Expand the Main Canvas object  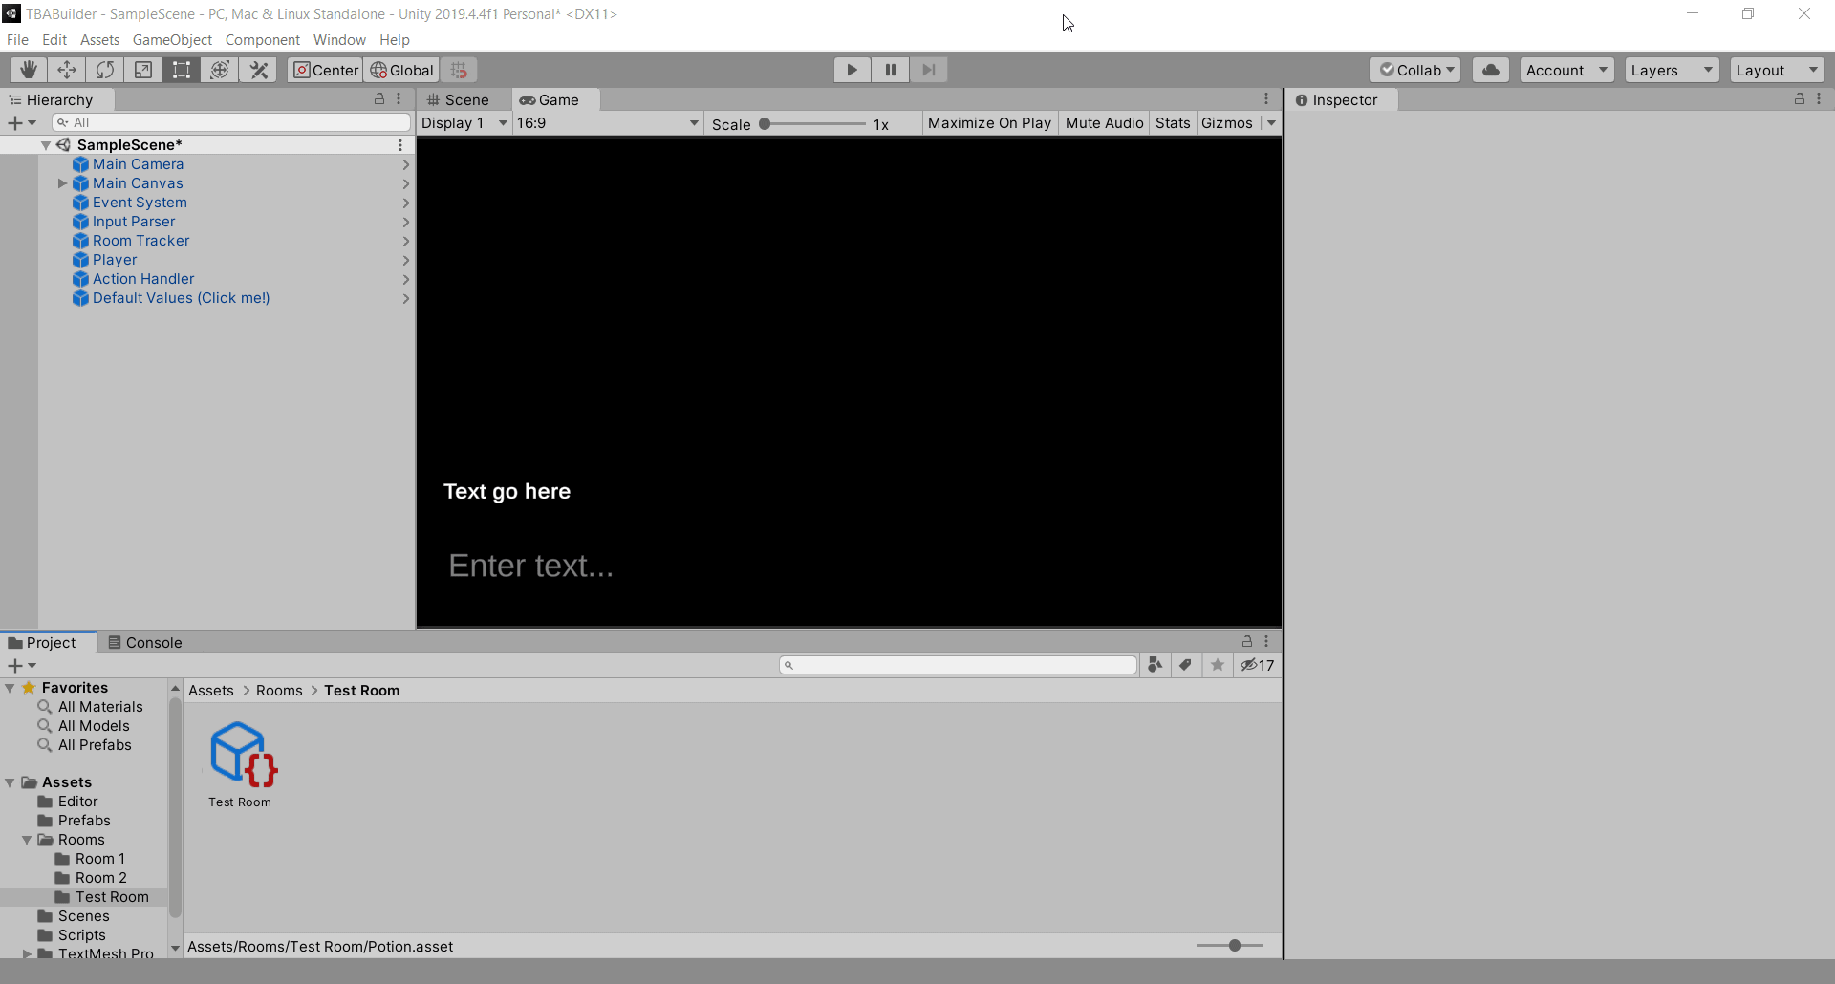(63, 183)
